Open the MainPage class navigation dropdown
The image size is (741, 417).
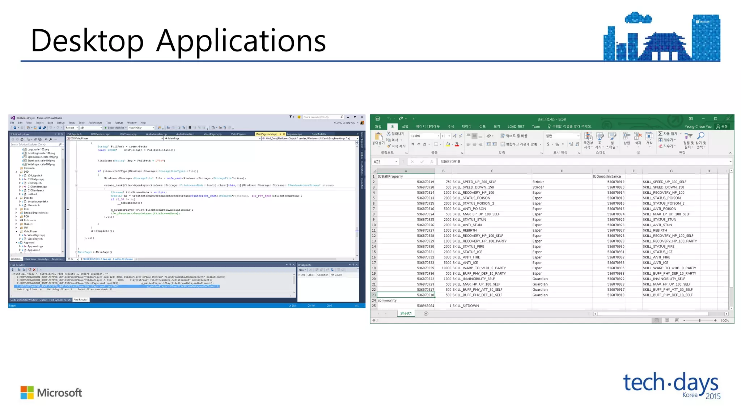260,138
